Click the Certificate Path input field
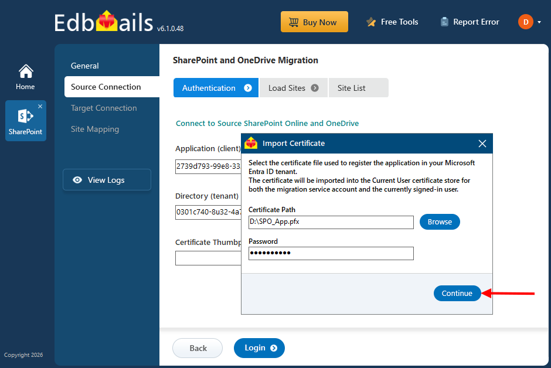Screen dimensions: 551x368 click(331, 222)
